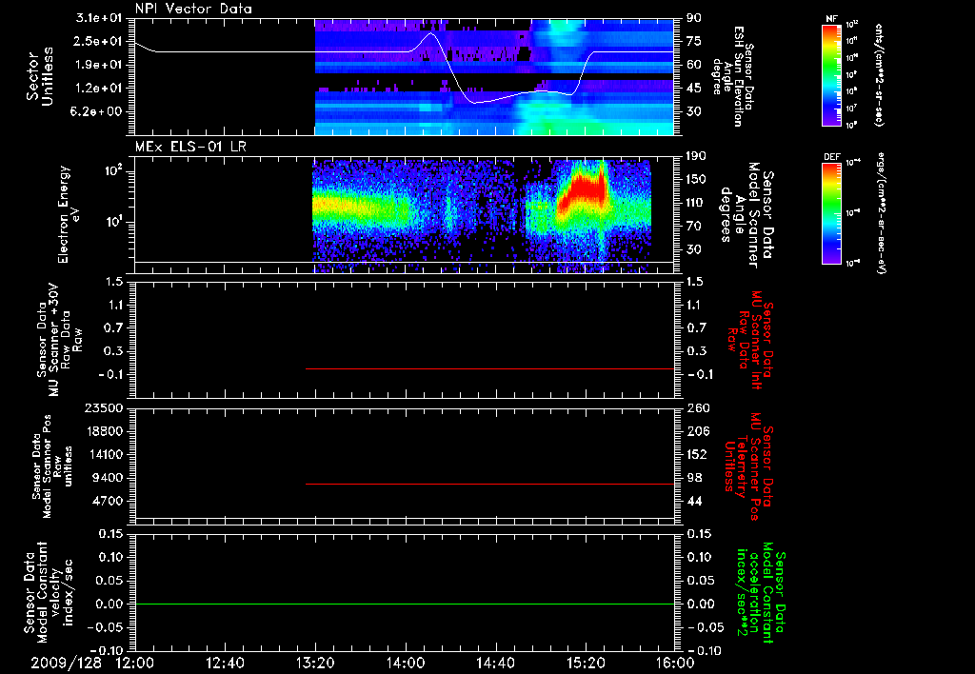Click the 'Electron Energy eV' axis label

point(69,214)
